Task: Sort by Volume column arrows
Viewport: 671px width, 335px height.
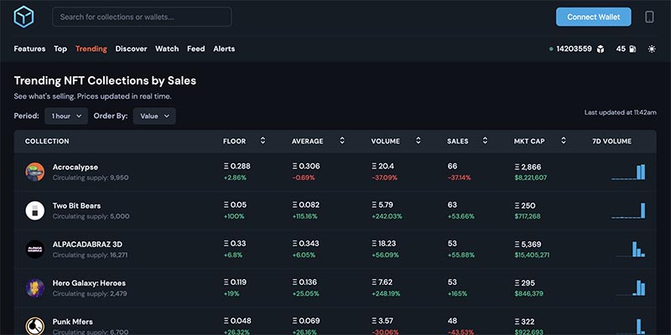Action: click(418, 141)
